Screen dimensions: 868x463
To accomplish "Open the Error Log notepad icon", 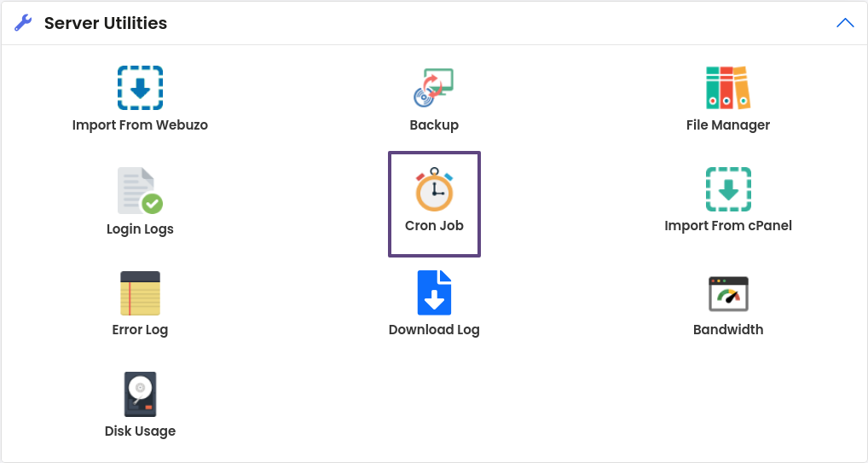I will [x=140, y=293].
